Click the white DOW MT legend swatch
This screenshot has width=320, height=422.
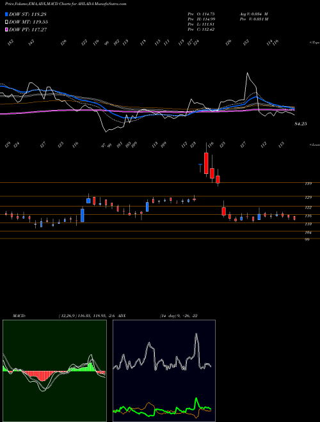pos(6,22)
